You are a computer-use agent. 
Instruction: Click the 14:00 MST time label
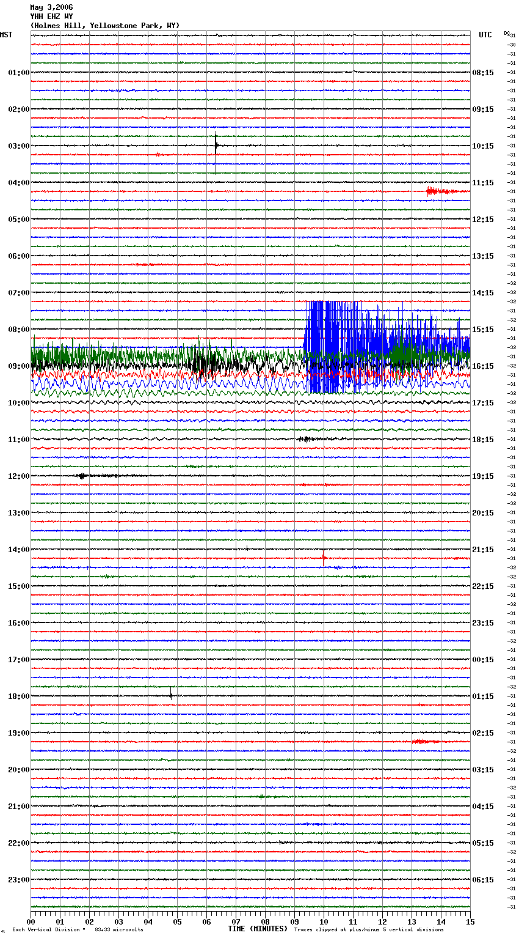[19, 550]
